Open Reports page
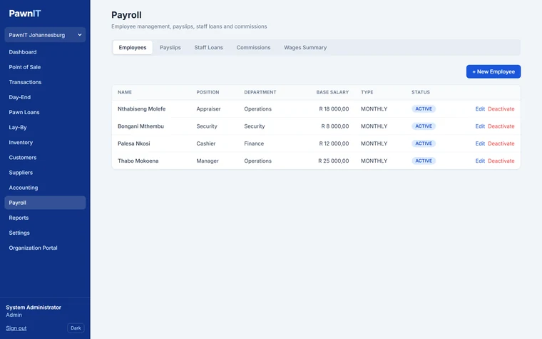This screenshot has width=542, height=339. coord(19,218)
